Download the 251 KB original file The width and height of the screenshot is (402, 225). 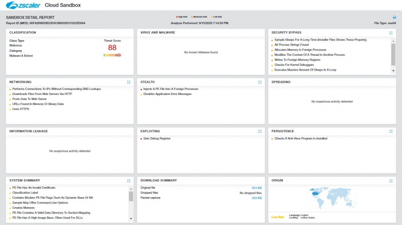pyautogui.click(x=256, y=188)
